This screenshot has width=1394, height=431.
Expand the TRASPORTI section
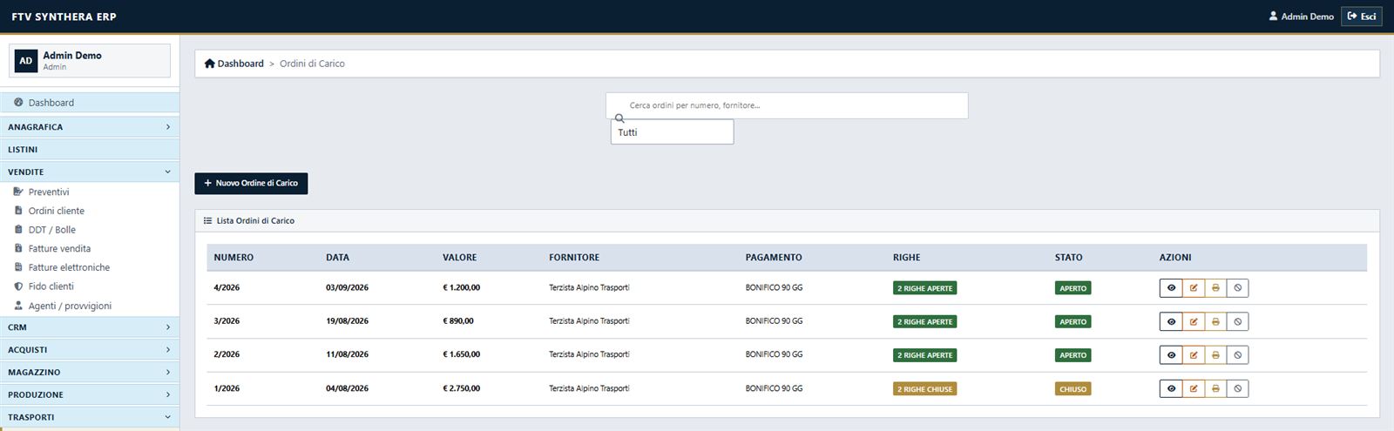click(x=90, y=417)
